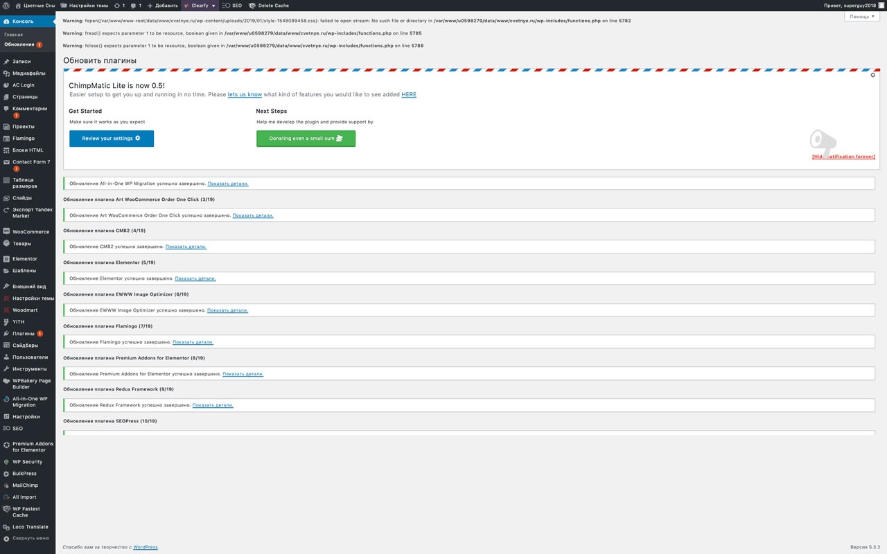Open the WP Fastest Cache sidebar icon

(x=6, y=509)
